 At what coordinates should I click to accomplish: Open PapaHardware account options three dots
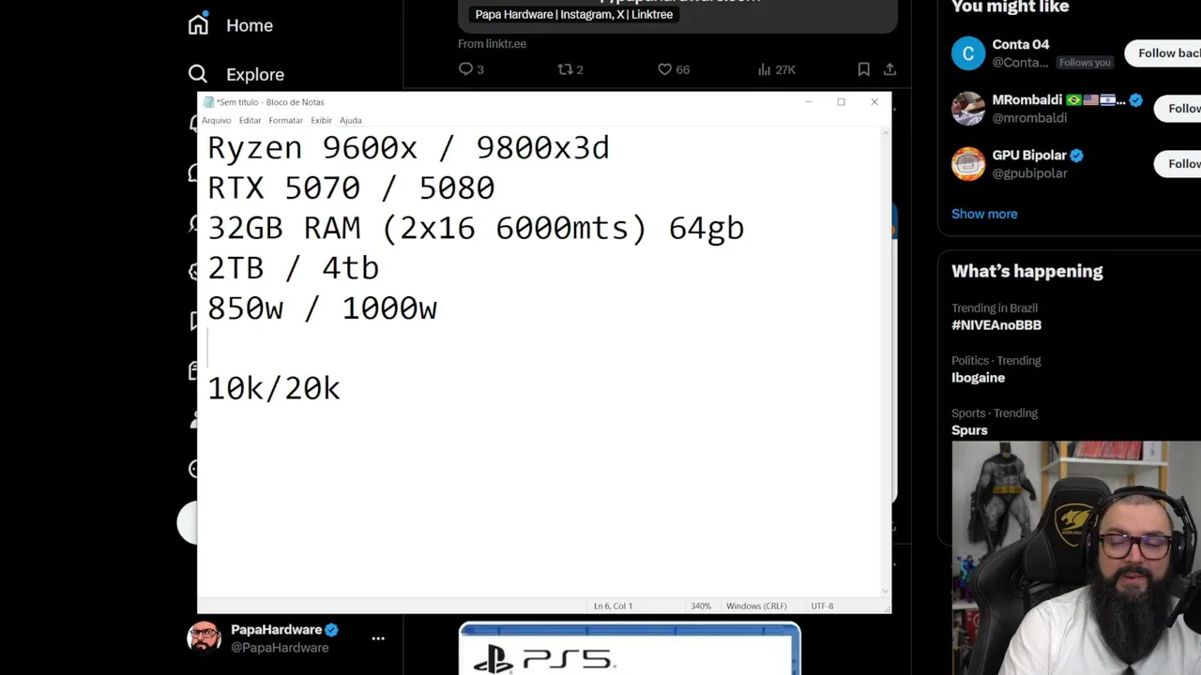point(378,638)
